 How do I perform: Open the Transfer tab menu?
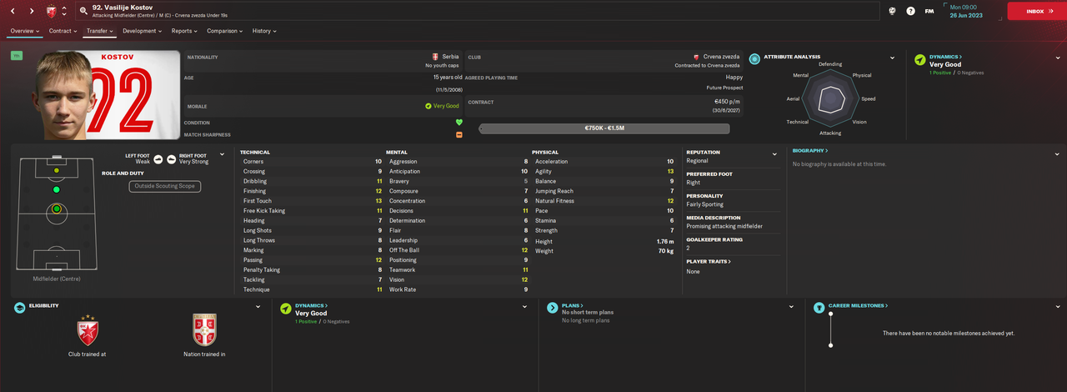[100, 31]
